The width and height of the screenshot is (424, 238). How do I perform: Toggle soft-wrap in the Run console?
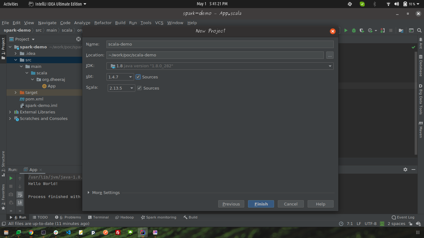(20, 195)
